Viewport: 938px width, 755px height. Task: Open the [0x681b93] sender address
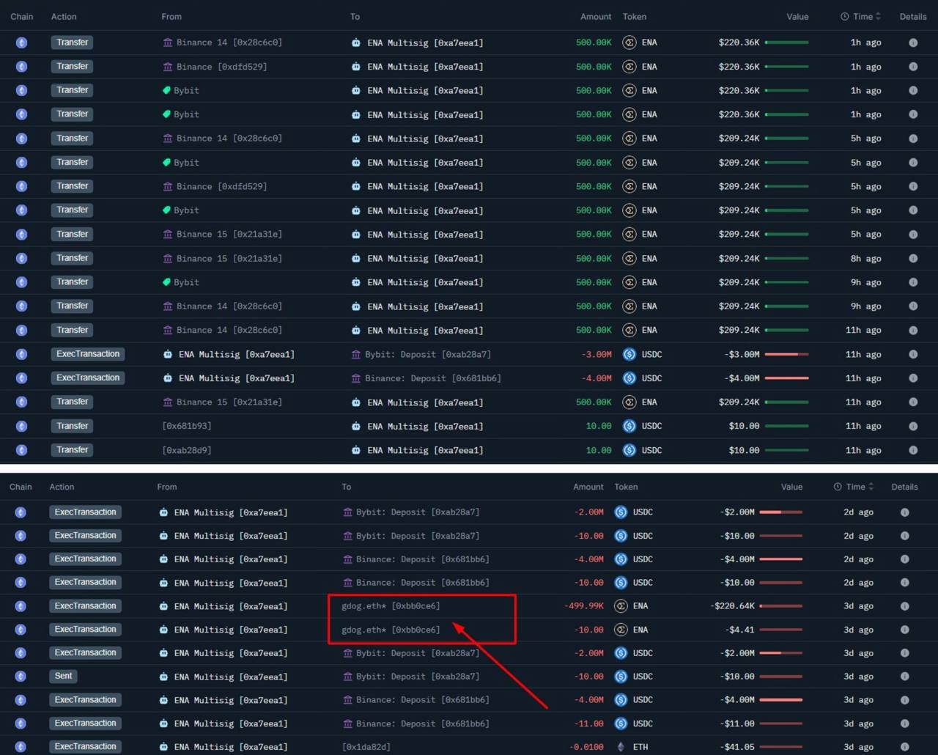(x=186, y=426)
